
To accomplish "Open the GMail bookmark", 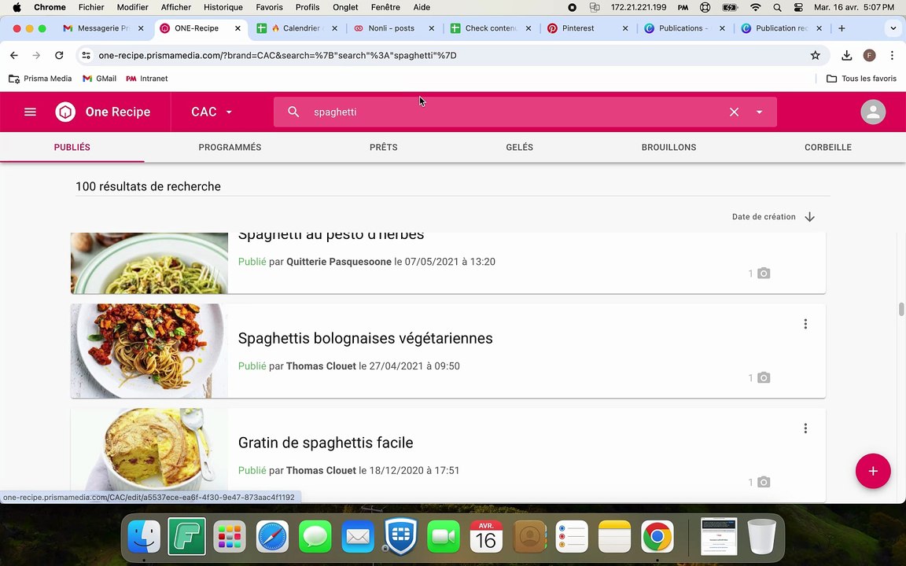I will click(99, 79).
